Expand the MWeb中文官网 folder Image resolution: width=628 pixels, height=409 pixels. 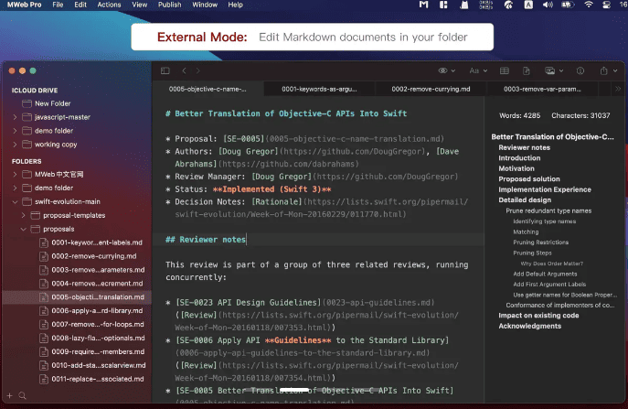(x=15, y=175)
